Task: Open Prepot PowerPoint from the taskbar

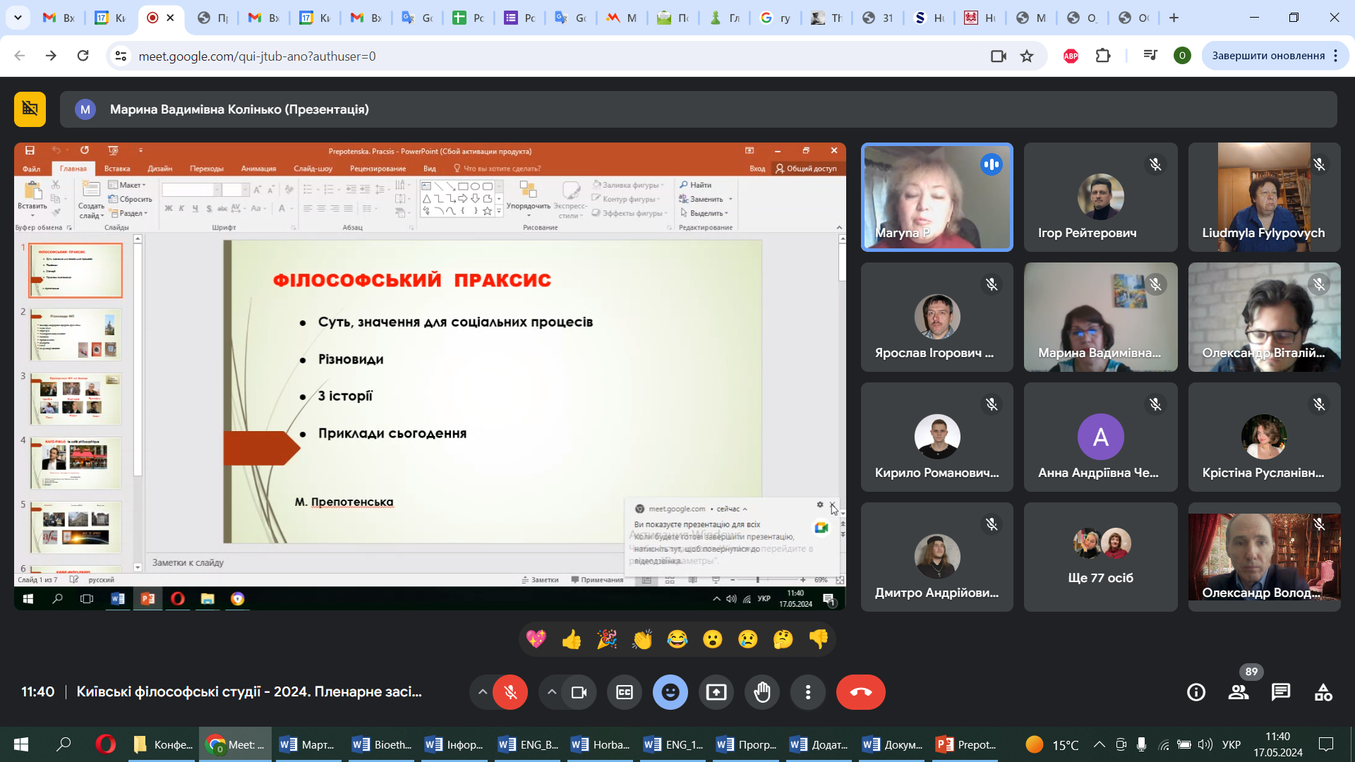Action: [965, 744]
